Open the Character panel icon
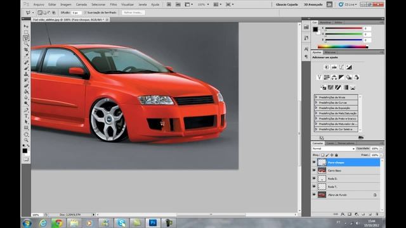Image resolution: width=406 pixels, height=228 pixels. pyautogui.click(x=306, y=49)
